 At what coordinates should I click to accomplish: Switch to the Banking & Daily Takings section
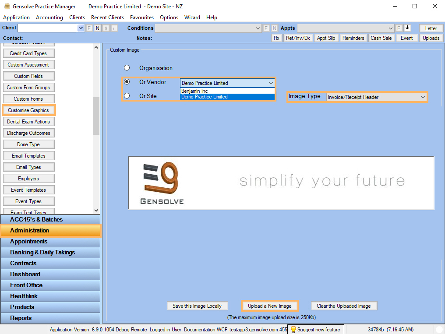[50, 252]
